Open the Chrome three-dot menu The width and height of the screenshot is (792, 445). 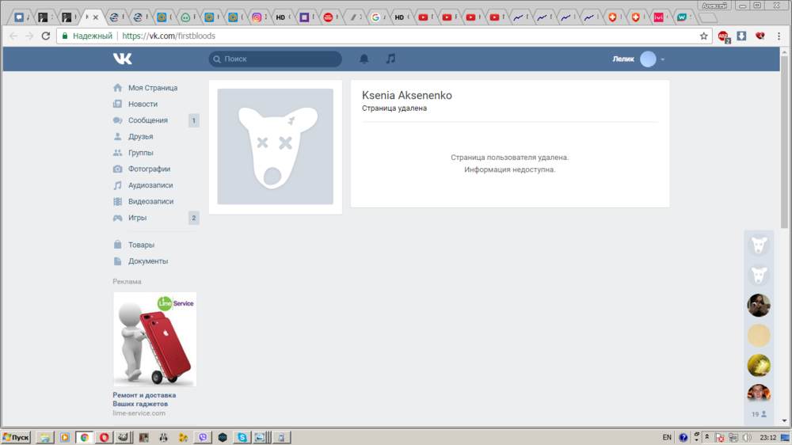tap(779, 36)
